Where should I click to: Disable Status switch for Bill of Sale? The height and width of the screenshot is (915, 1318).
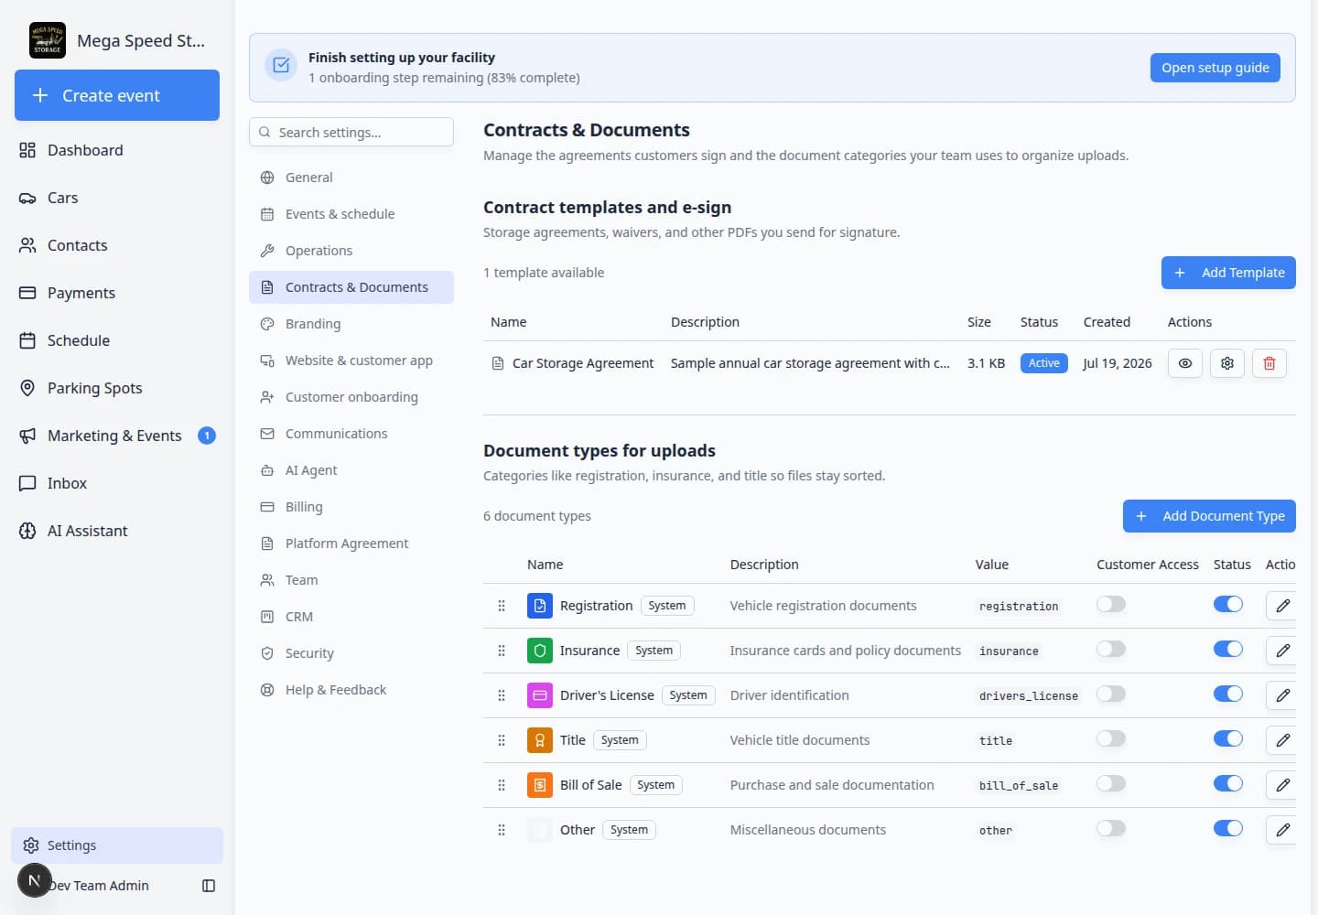click(x=1228, y=783)
